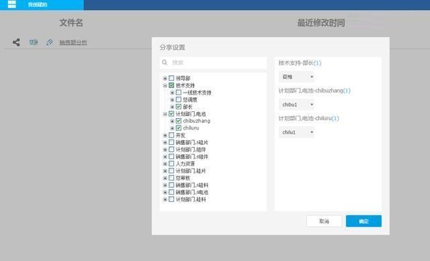Image resolution: width=430 pixels, height=261 pixels.
Task: Select the 领导部 tree label
Action: pos(183,79)
